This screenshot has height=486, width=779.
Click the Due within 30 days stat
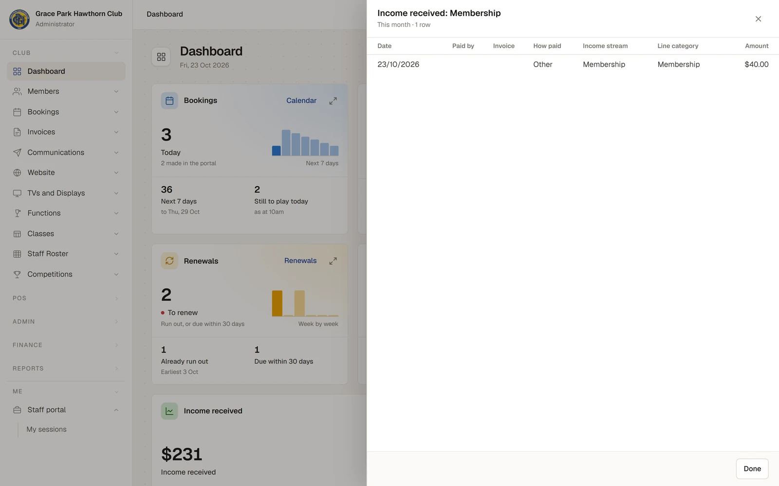coord(283,355)
